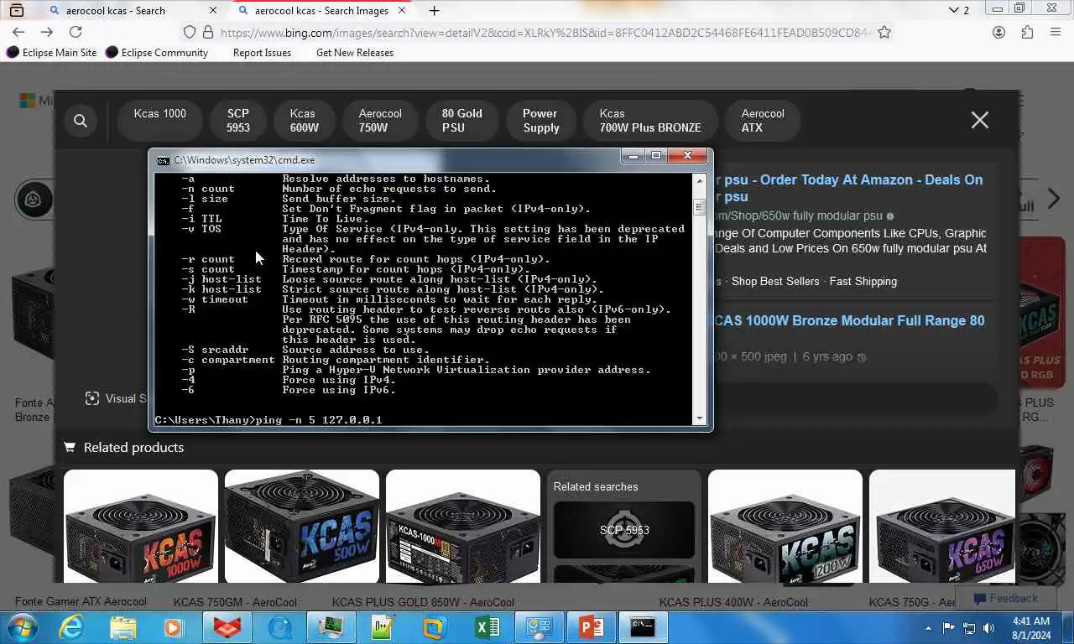Click the Feedback button

pyautogui.click(x=1004, y=598)
